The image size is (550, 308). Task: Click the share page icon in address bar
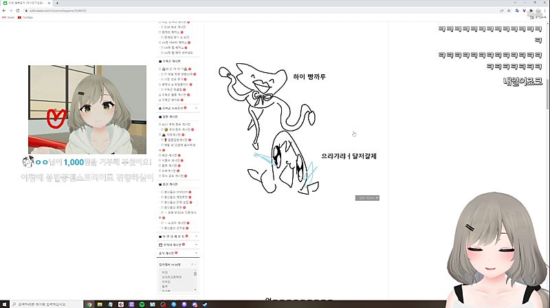click(502, 10)
